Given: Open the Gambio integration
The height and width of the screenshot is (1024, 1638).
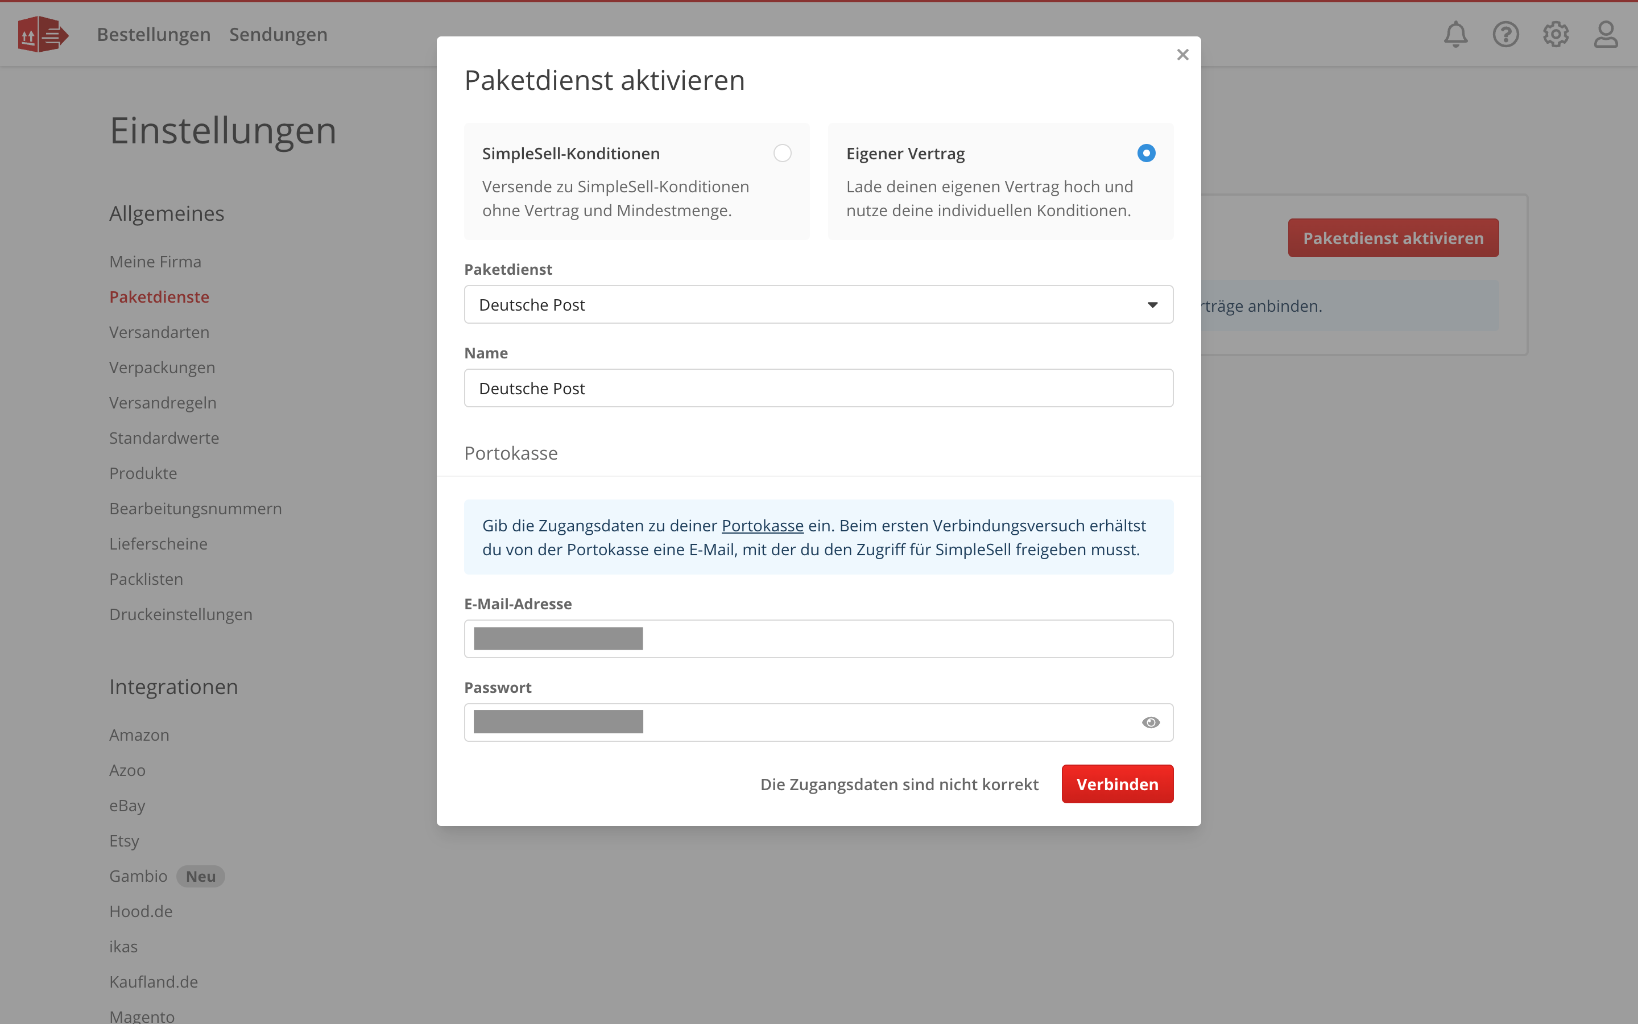Looking at the screenshot, I should pyautogui.click(x=138, y=876).
